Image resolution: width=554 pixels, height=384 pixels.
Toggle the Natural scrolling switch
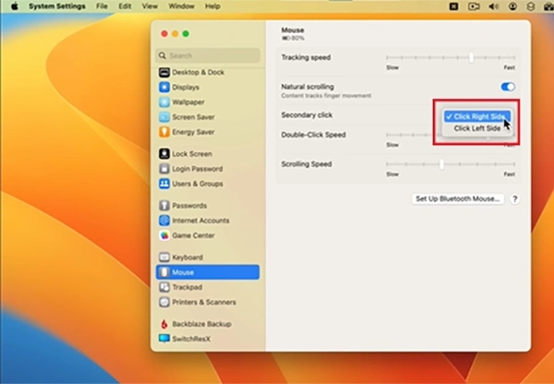pos(508,87)
